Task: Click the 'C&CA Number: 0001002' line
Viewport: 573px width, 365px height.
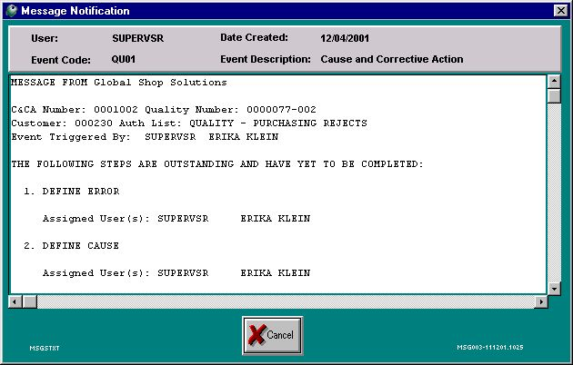Action: (x=164, y=109)
